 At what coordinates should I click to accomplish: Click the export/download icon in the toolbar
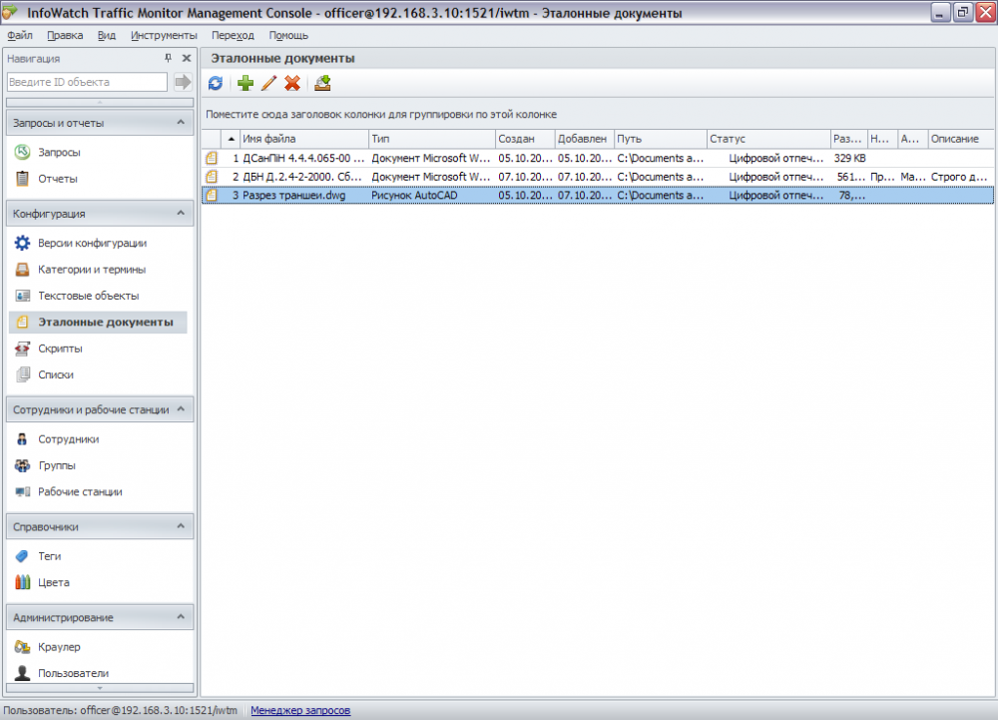322,83
